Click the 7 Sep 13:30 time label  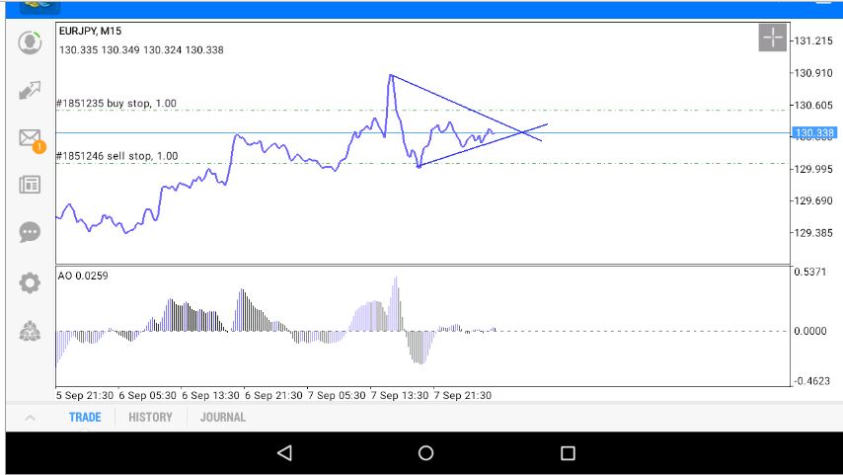(x=400, y=395)
